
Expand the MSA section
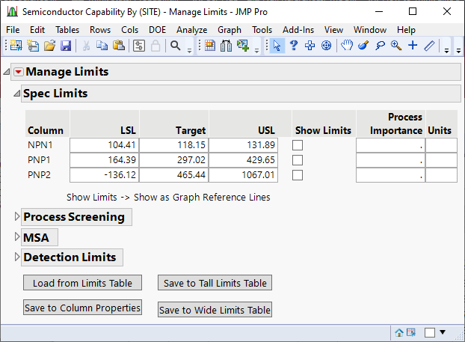coord(18,237)
